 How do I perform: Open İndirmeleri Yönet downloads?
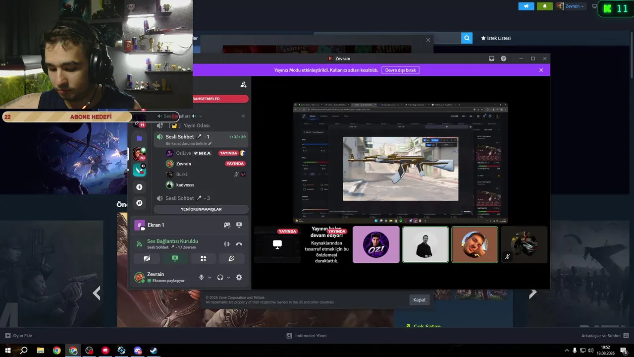coord(307,336)
